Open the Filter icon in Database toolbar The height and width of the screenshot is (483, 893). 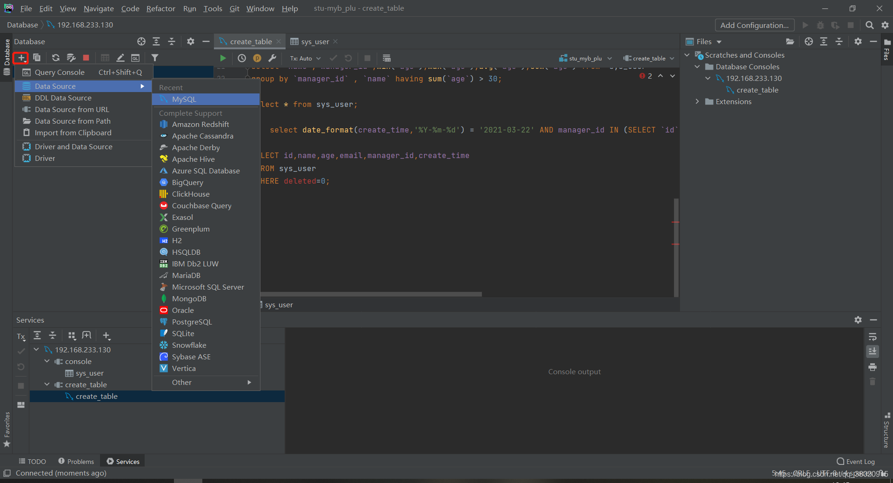pyautogui.click(x=155, y=58)
